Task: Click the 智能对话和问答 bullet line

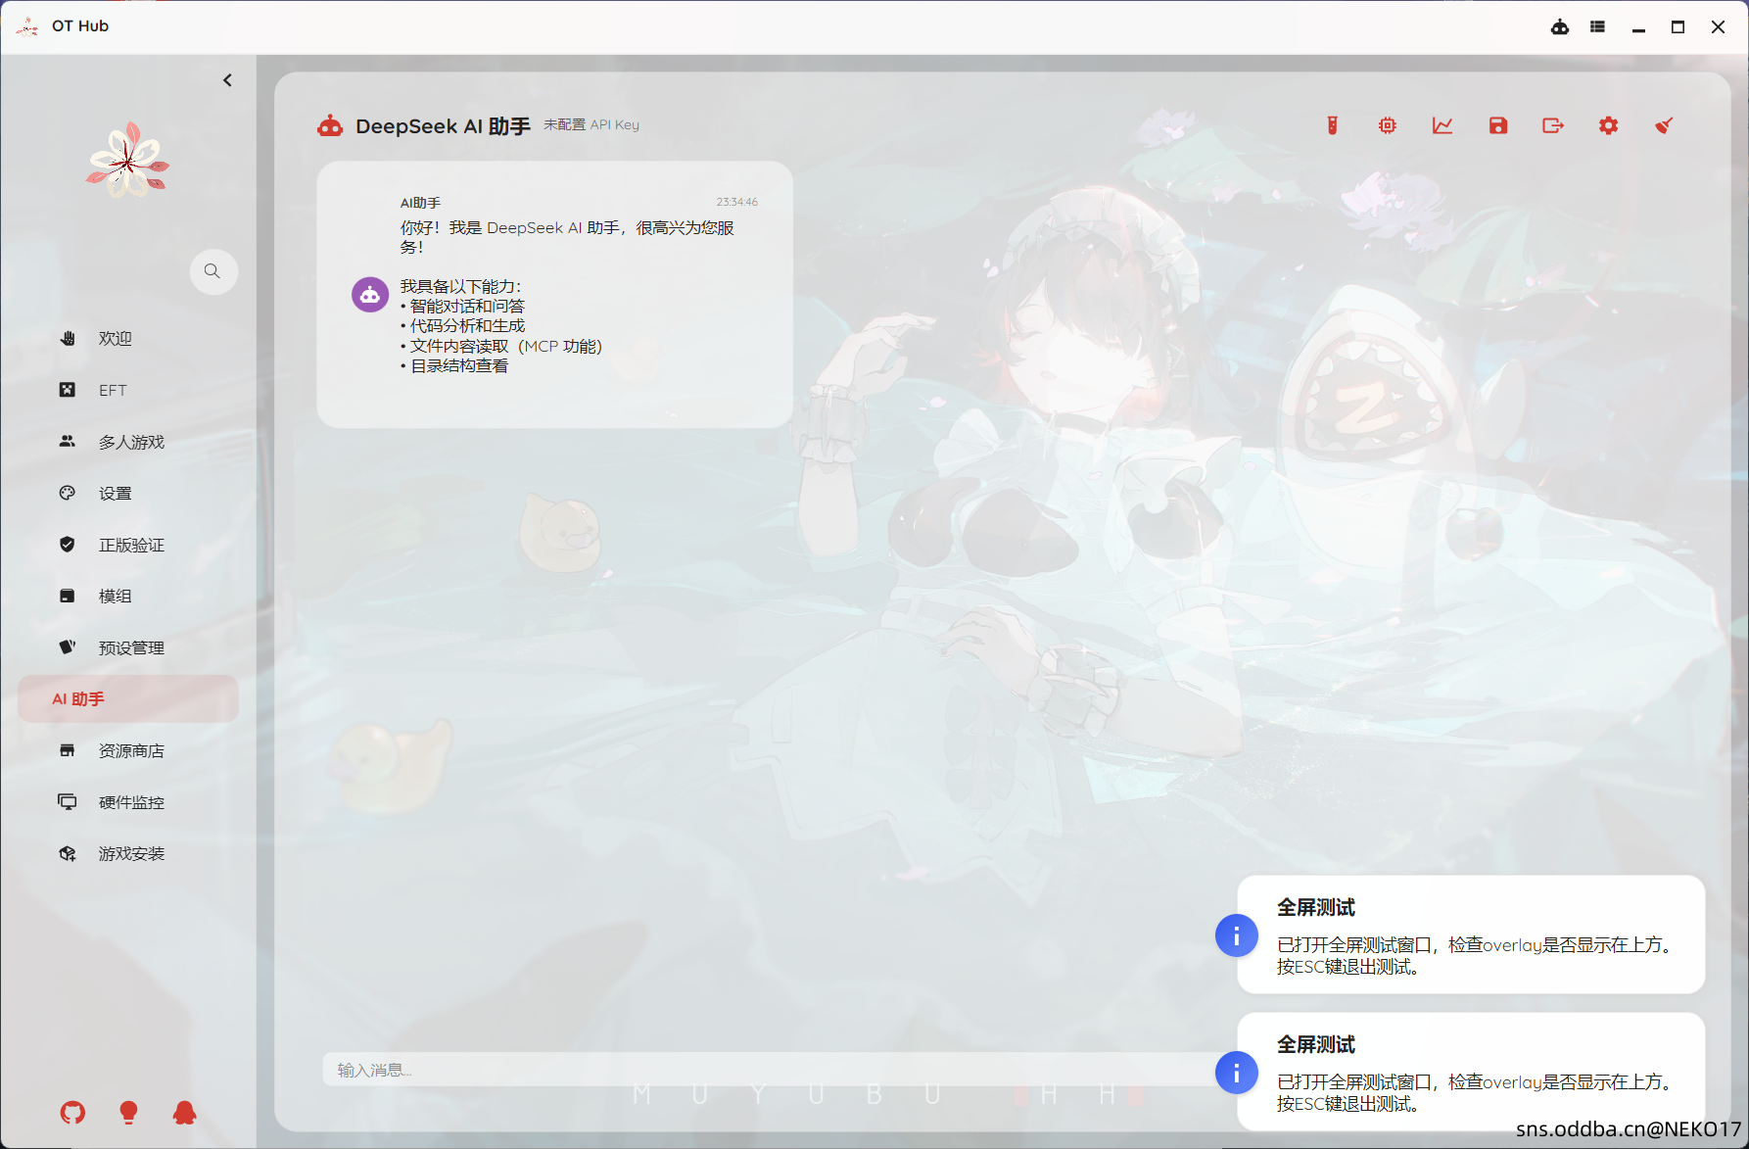Action: click(x=462, y=306)
